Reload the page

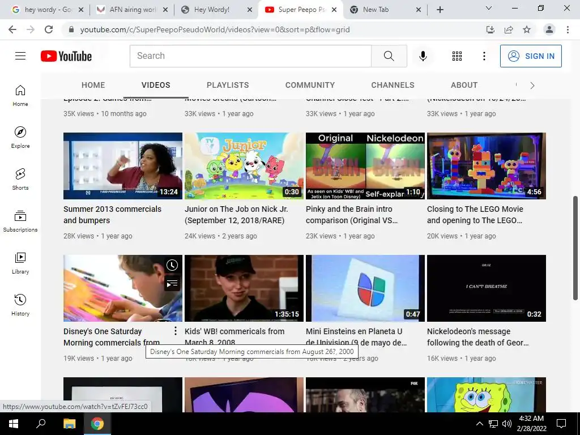[49, 29]
